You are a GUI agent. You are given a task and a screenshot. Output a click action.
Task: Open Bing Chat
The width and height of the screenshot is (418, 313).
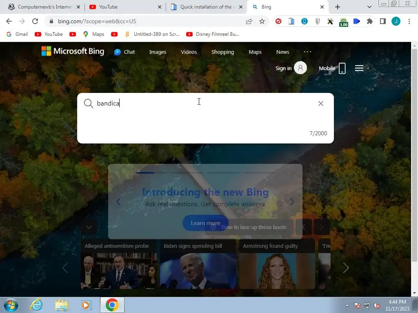[x=125, y=52]
